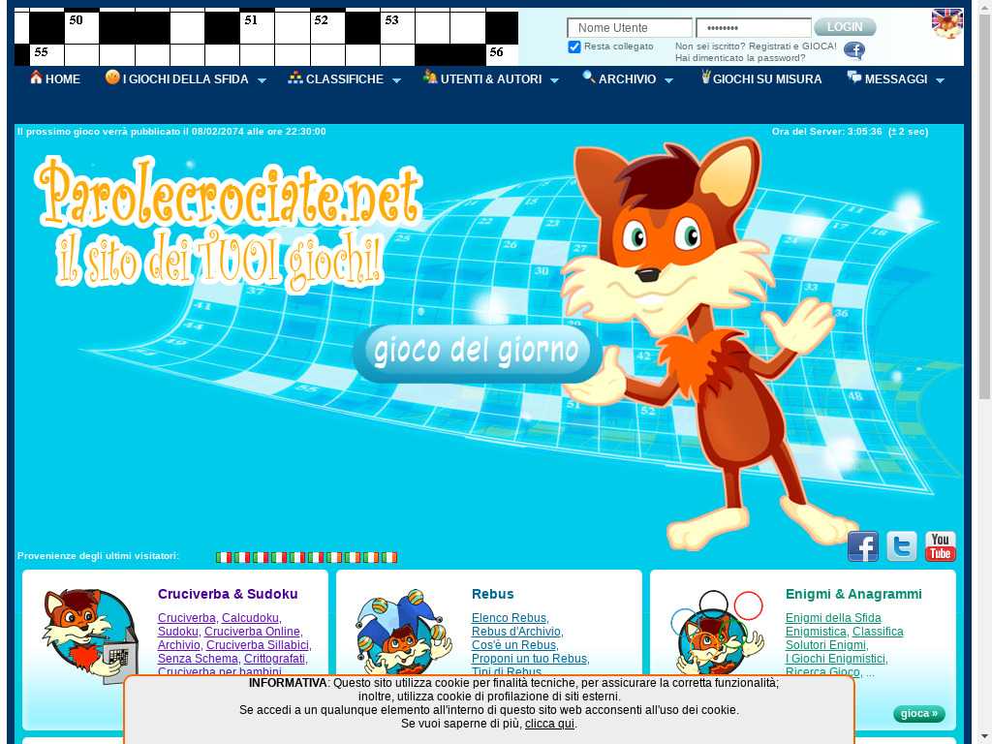
Task: Open the Sudoku link
Action: click(178, 632)
